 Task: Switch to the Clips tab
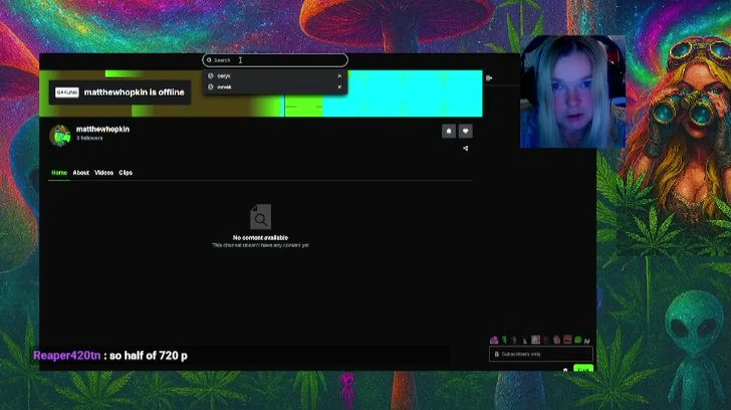(x=126, y=173)
